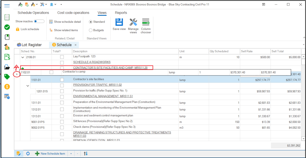Click Show related items icon
The height and width of the screenshot is (158, 306).
tap(51, 30)
